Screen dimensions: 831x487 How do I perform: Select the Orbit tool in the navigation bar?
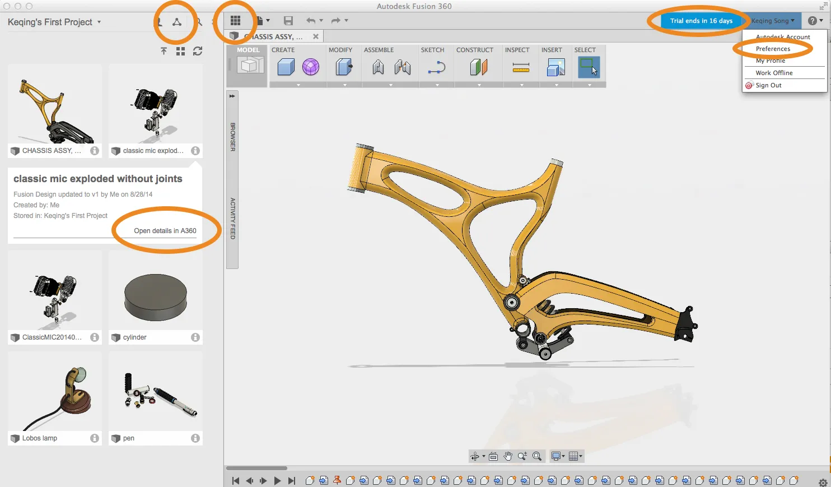coord(475,456)
